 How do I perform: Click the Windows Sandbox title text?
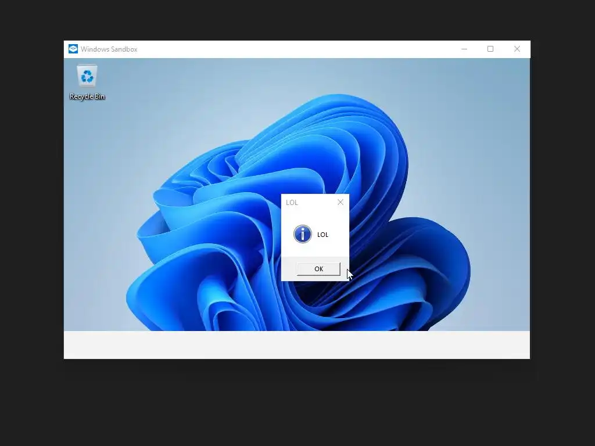pyautogui.click(x=109, y=49)
